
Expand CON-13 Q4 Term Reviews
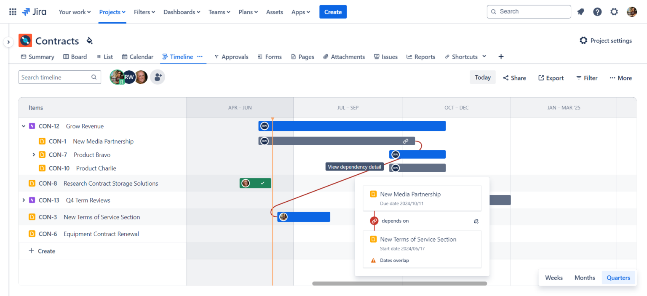pyautogui.click(x=24, y=200)
